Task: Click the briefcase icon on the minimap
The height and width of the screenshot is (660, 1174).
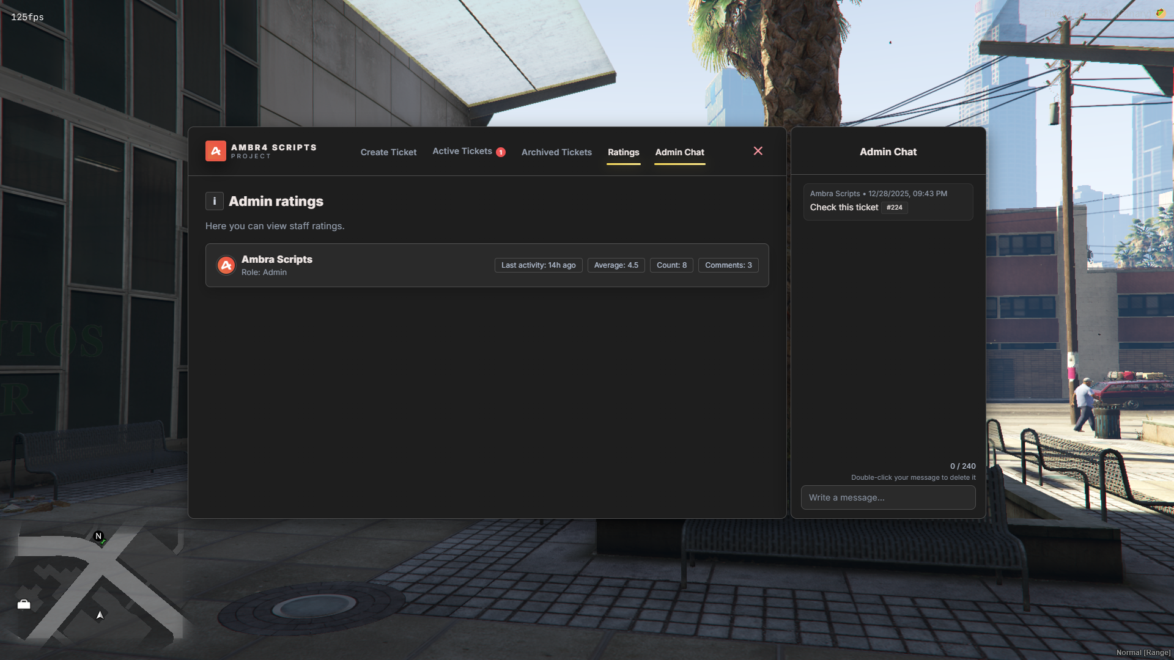Action: tap(24, 604)
